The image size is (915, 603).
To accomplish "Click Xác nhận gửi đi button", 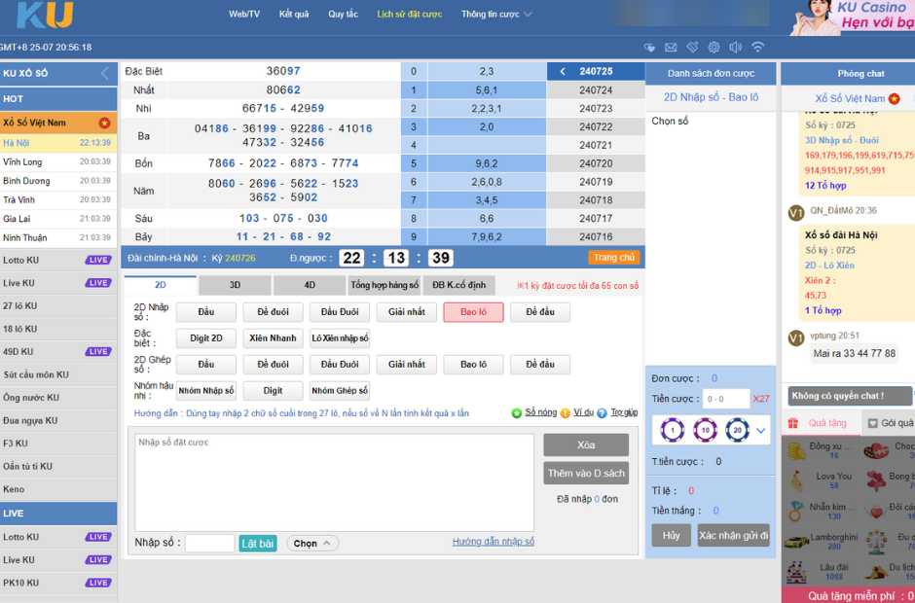I will coord(734,535).
